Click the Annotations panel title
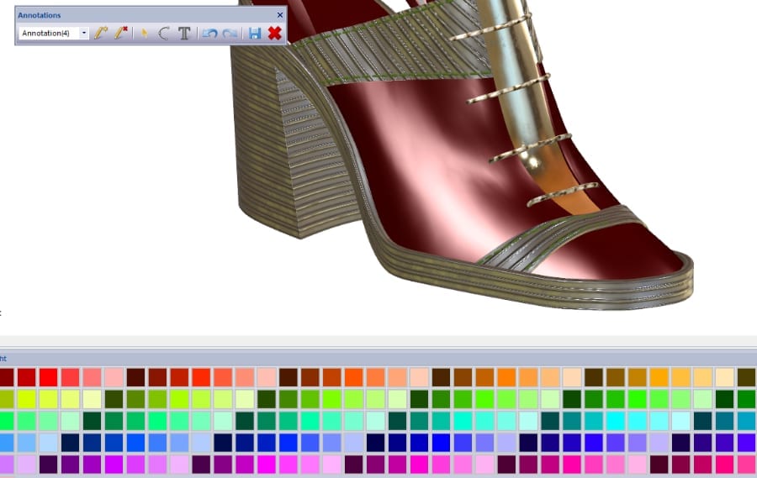This screenshot has width=757, height=478. point(40,15)
